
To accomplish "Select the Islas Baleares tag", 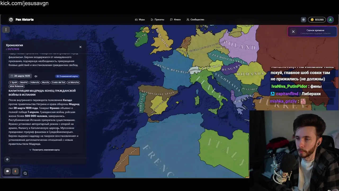I will (16, 86).
